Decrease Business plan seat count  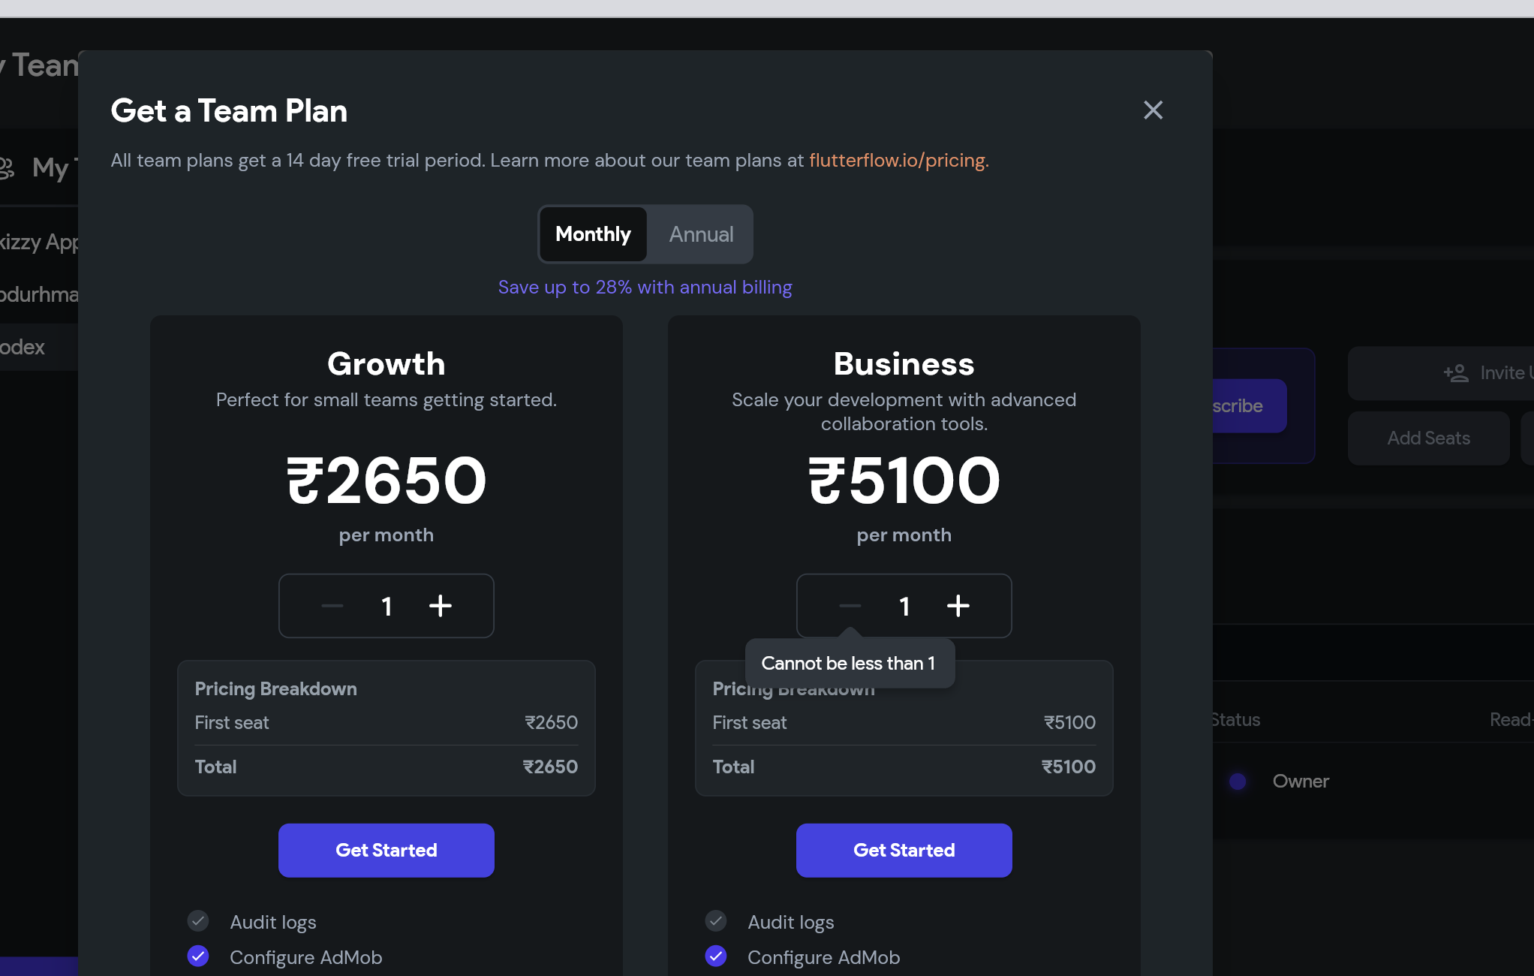point(850,606)
